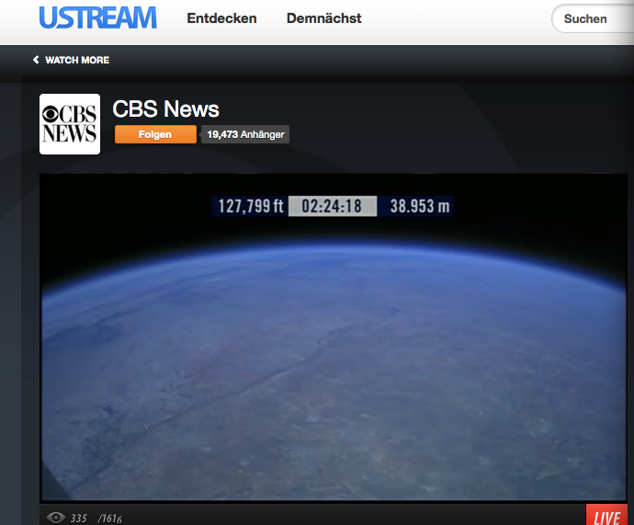Open the CBS News channel logo
634x525 pixels.
tap(70, 124)
